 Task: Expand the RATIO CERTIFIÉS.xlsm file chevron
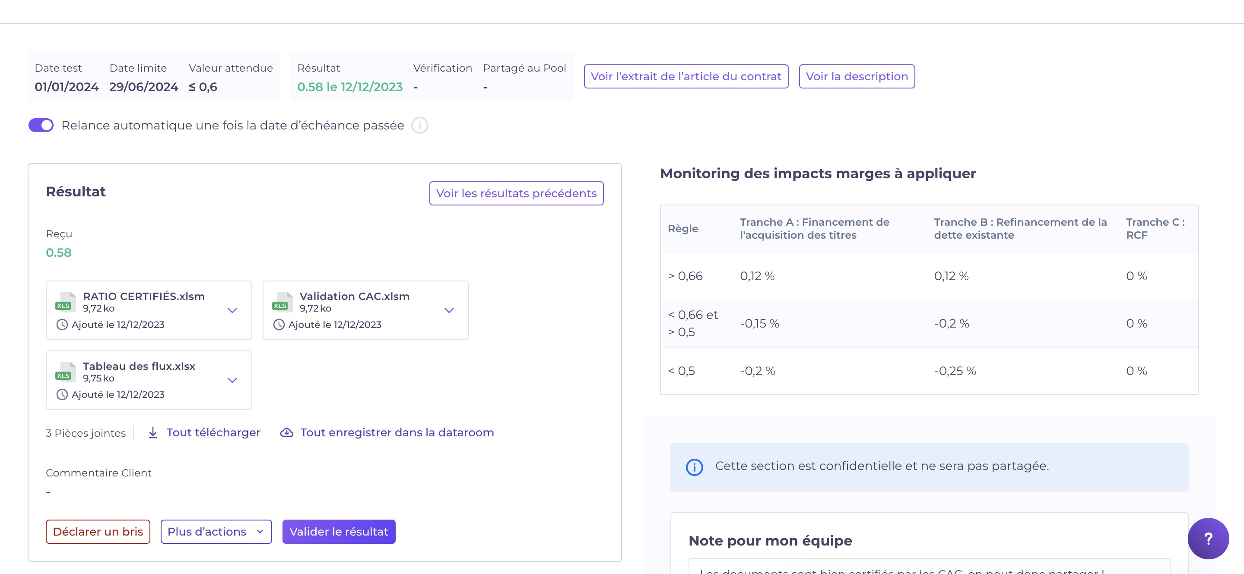232,311
